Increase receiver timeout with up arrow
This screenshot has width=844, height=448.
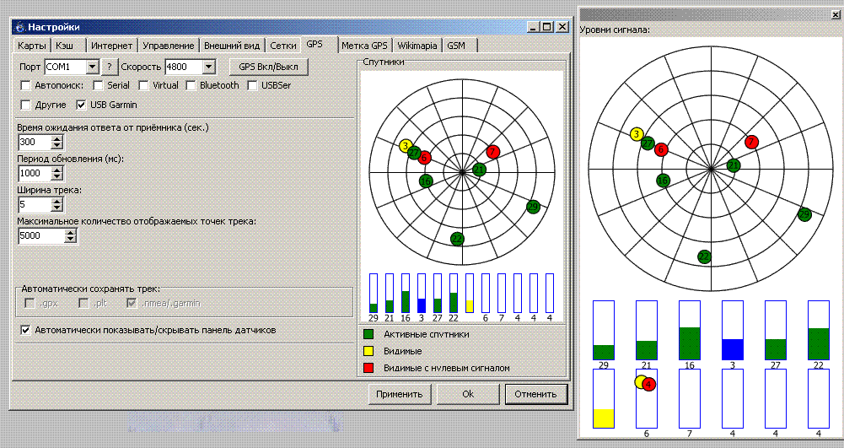click(x=57, y=139)
